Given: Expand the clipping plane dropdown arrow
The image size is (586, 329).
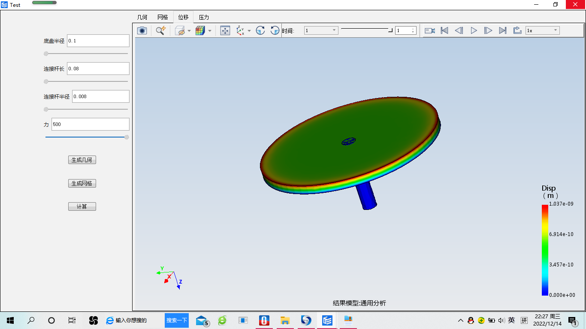Looking at the screenshot, I should click(x=189, y=31).
